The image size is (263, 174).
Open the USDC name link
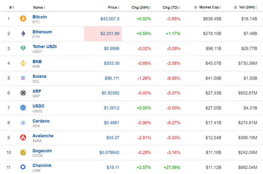pos(38,106)
